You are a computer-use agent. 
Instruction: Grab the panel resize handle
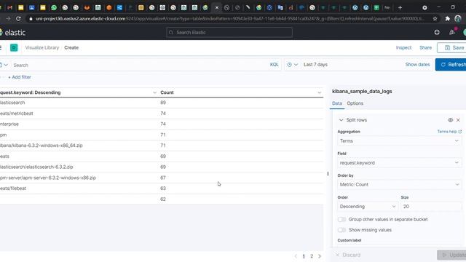point(328,173)
